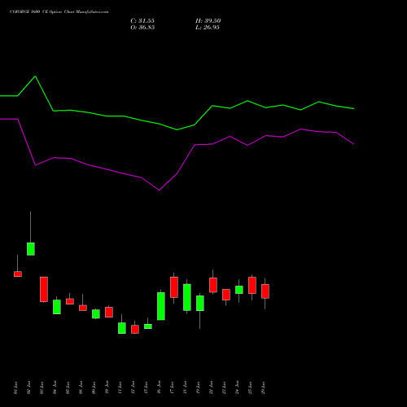This screenshot has width=407, height=407.
Task: Click the 16 date label on x-axis
Action: coord(159,387)
